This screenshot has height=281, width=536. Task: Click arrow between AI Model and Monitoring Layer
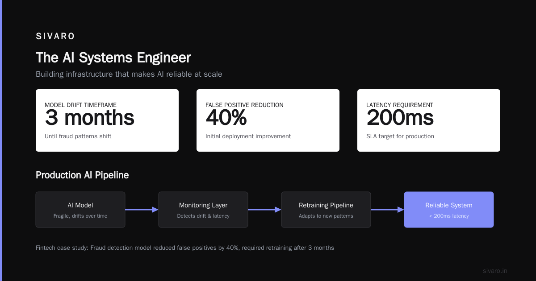click(x=142, y=210)
